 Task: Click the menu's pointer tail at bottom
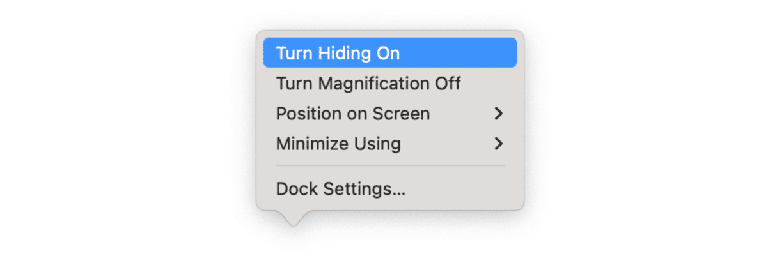(x=294, y=218)
